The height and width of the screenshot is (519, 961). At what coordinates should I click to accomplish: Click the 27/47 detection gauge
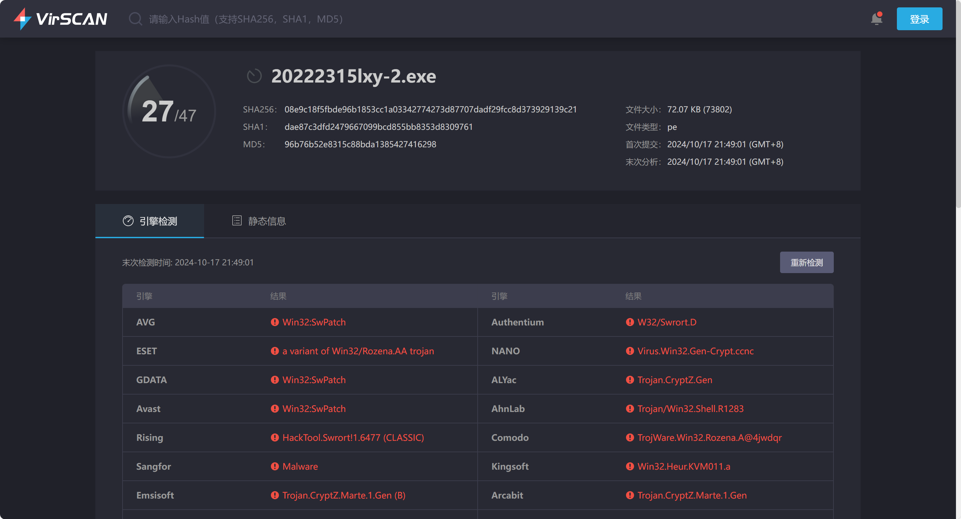pyautogui.click(x=169, y=111)
